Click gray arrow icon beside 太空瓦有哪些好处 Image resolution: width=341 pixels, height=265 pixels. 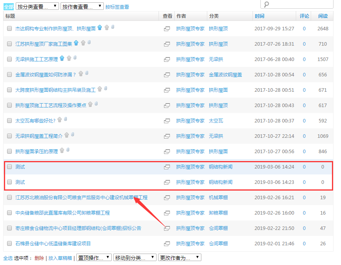click(x=59, y=120)
